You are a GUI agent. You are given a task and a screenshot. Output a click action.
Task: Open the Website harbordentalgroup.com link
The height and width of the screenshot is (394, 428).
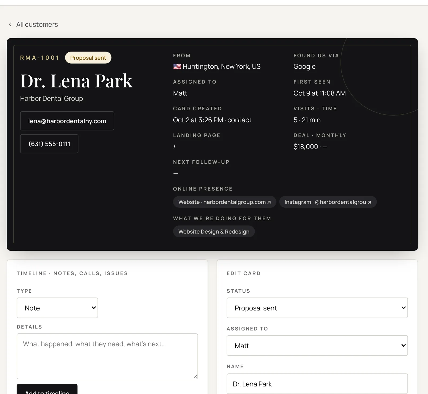(224, 202)
